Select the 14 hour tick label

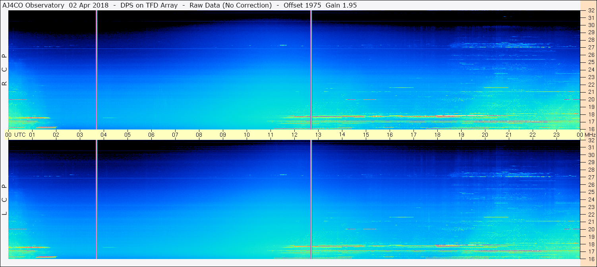(x=342, y=134)
